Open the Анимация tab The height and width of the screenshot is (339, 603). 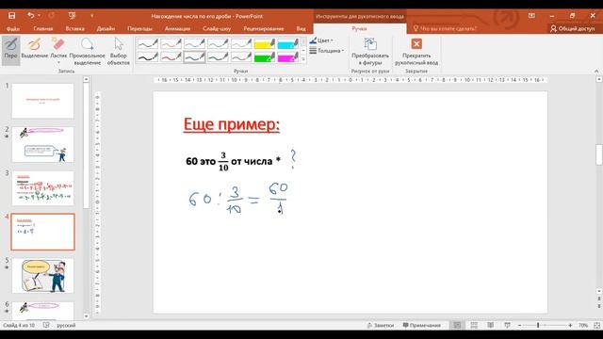(x=177, y=29)
